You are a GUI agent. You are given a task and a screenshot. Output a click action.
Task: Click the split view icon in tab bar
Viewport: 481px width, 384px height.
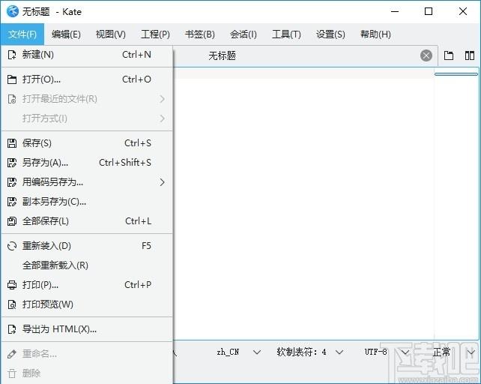coord(470,55)
